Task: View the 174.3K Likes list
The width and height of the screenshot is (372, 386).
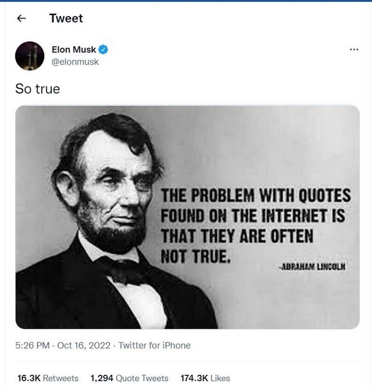Action: point(205,378)
